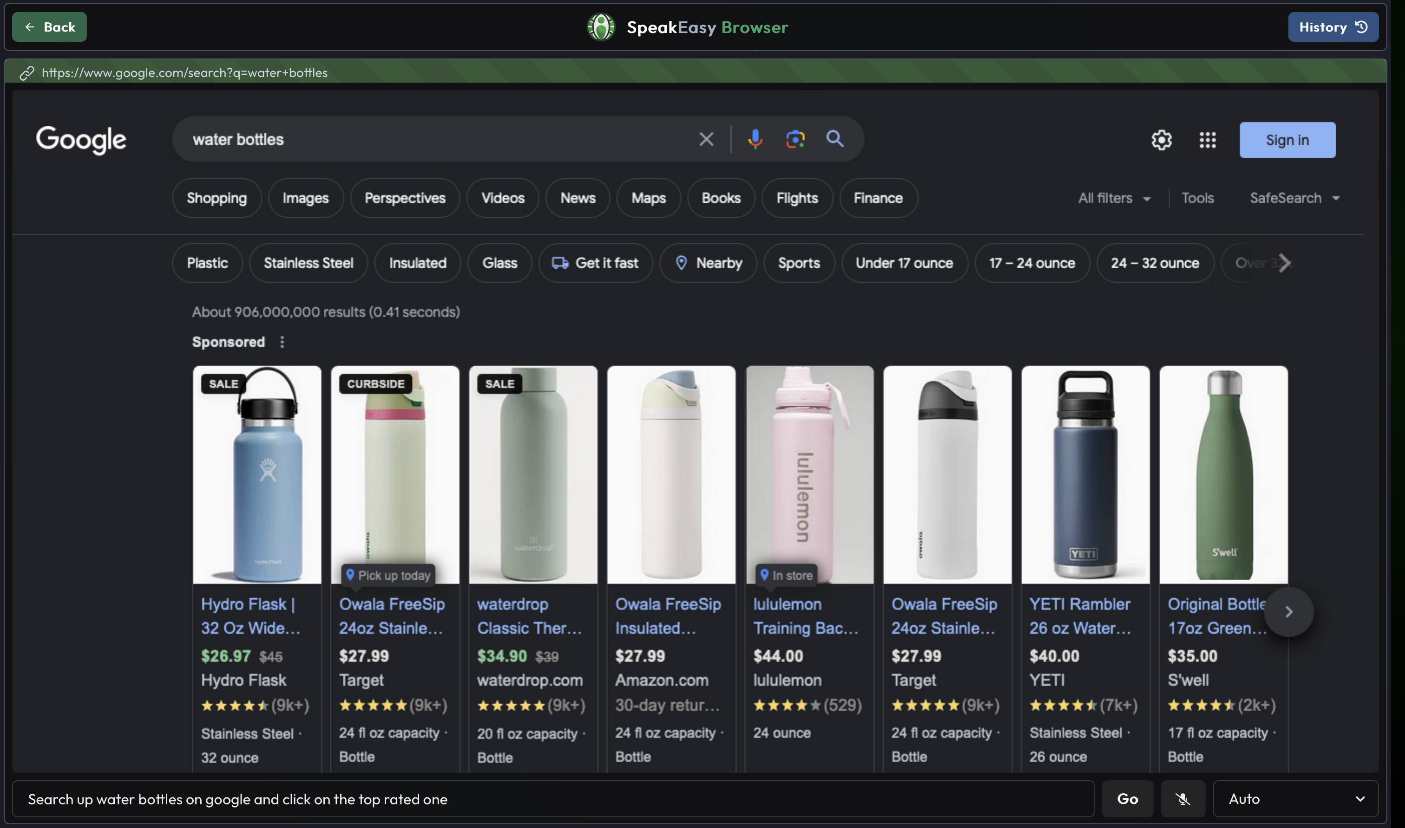Viewport: 1405px width, 828px height.
Task: Click the Back button
Action: click(x=49, y=27)
